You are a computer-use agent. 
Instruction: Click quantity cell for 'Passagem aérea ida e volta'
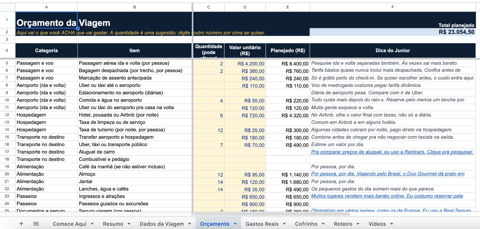209,63
